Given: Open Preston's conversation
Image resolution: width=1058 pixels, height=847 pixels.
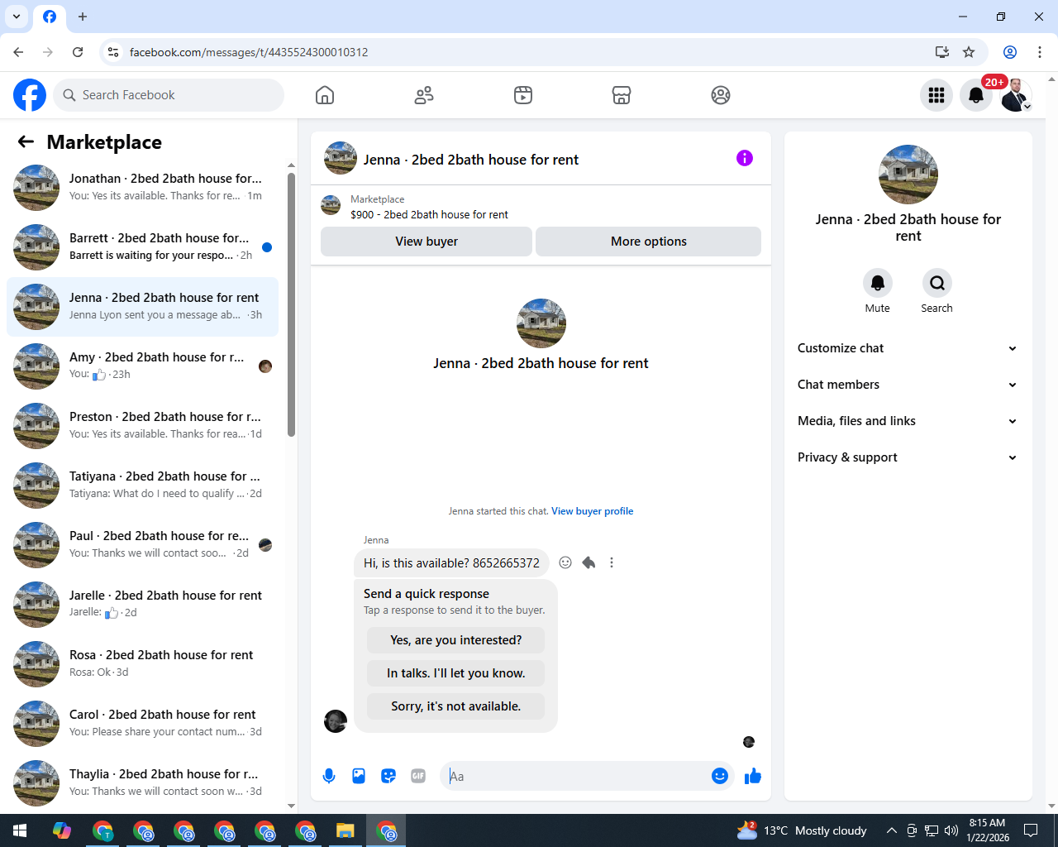Looking at the screenshot, I should [x=142, y=426].
